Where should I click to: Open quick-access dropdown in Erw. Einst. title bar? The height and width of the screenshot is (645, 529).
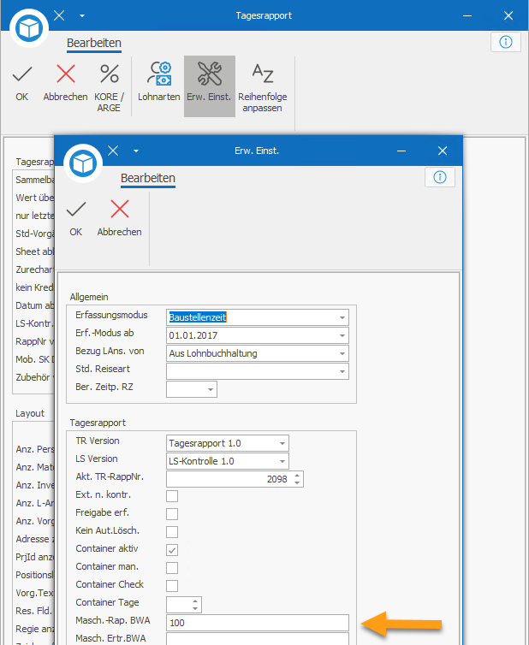[x=136, y=151]
